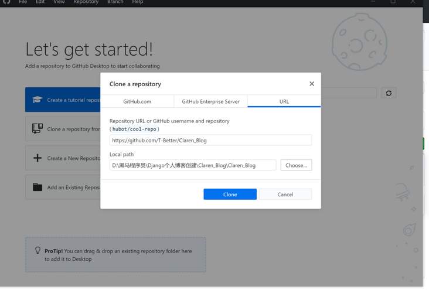Click the plus icon for new repository

(x=38, y=158)
